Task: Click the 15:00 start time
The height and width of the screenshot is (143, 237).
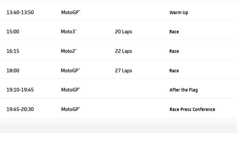Action: 13,32
